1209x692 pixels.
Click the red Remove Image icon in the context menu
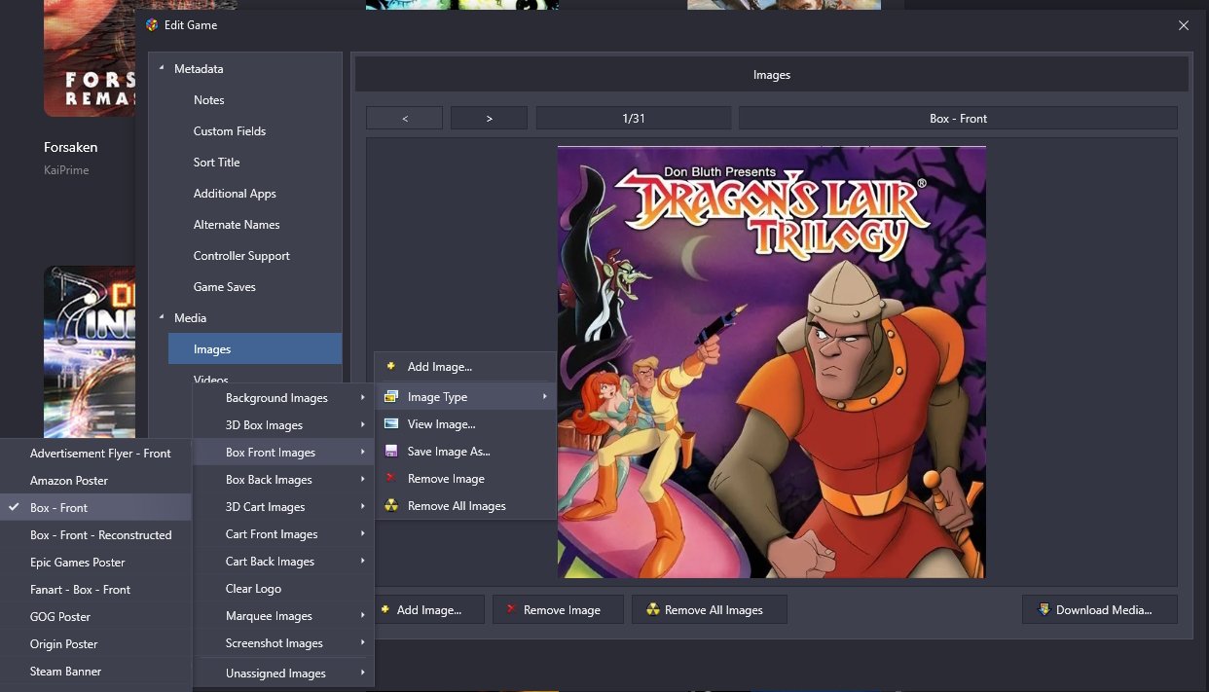coord(390,479)
